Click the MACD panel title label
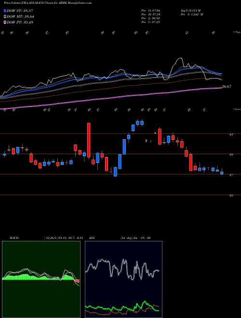 (14, 238)
